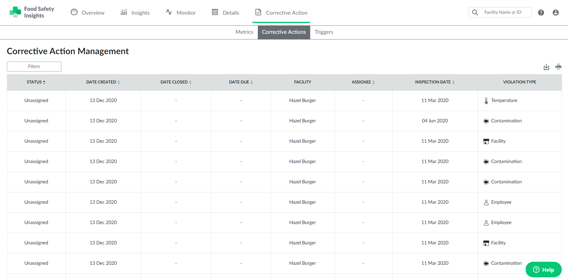Open the help question mark icon
The image size is (568, 280).
click(541, 13)
